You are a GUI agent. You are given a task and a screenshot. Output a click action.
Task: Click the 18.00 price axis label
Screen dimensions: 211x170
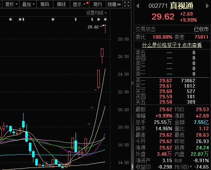[x=123, y=127]
